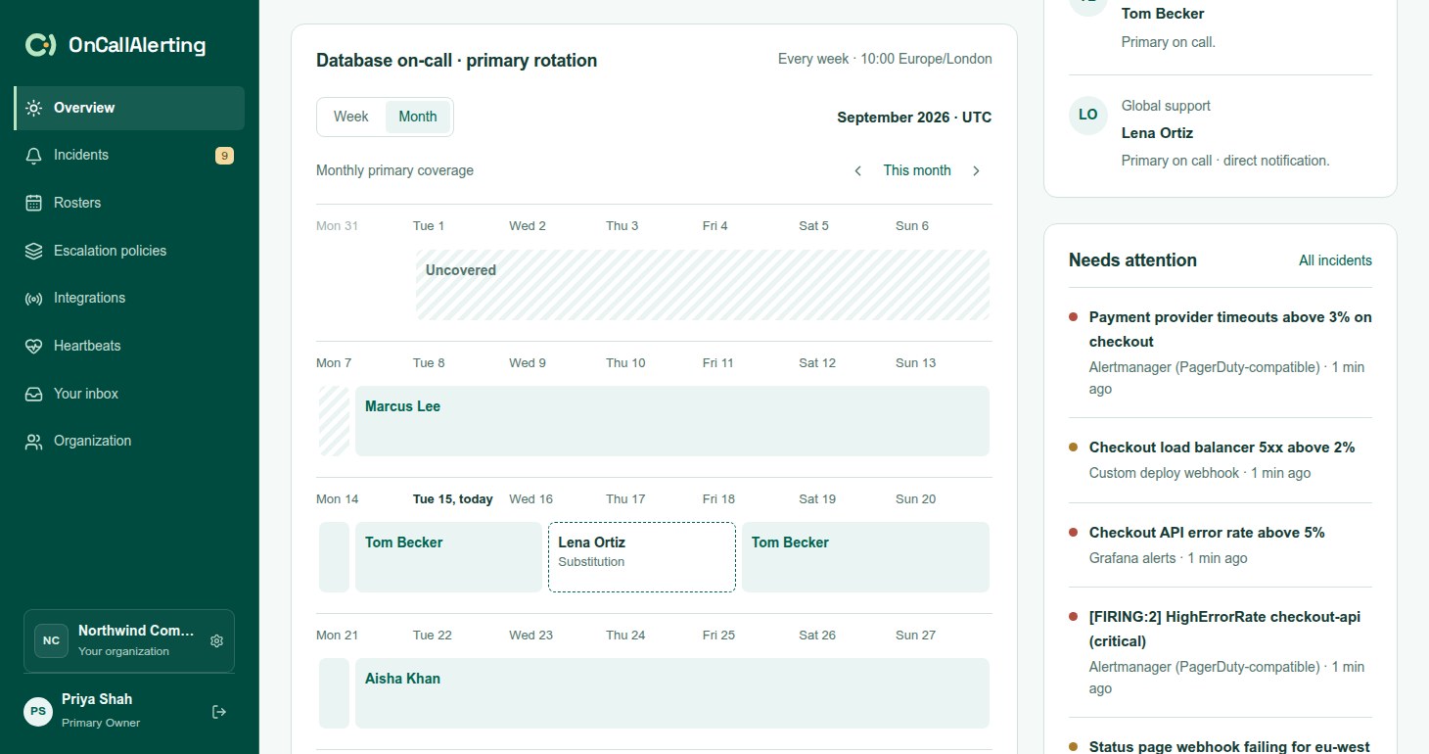Click the Integrations broadcast icon
The height and width of the screenshot is (754, 1429).
tap(34, 298)
